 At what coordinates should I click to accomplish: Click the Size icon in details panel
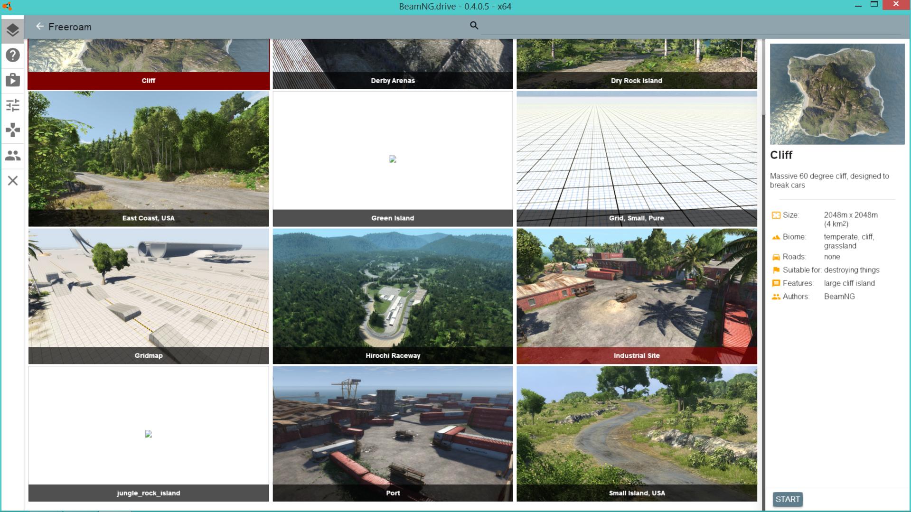[776, 215]
